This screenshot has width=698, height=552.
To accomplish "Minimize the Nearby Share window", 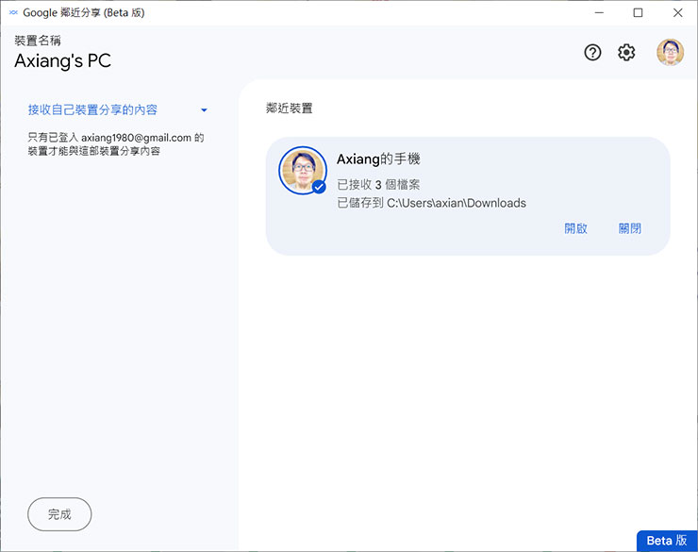I will pos(599,12).
